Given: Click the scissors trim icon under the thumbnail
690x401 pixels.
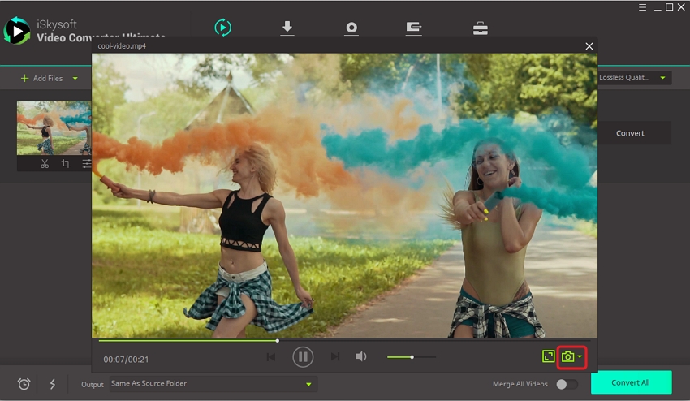Looking at the screenshot, I should pos(45,163).
